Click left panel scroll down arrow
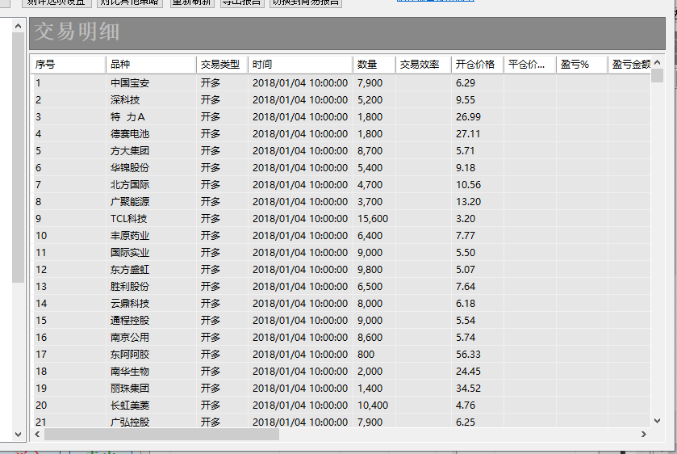 tap(19, 434)
